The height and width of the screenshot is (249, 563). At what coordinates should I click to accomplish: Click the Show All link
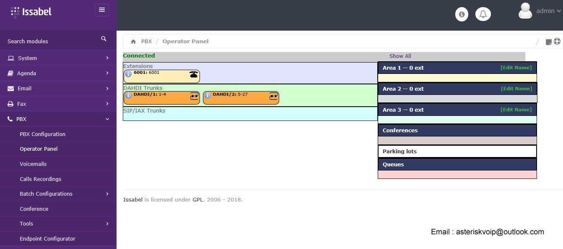(400, 56)
